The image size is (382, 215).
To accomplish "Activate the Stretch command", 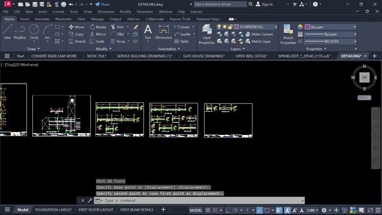I will [77, 41].
